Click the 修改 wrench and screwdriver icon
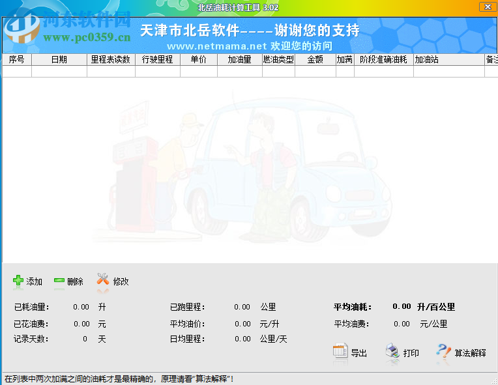 point(103,279)
